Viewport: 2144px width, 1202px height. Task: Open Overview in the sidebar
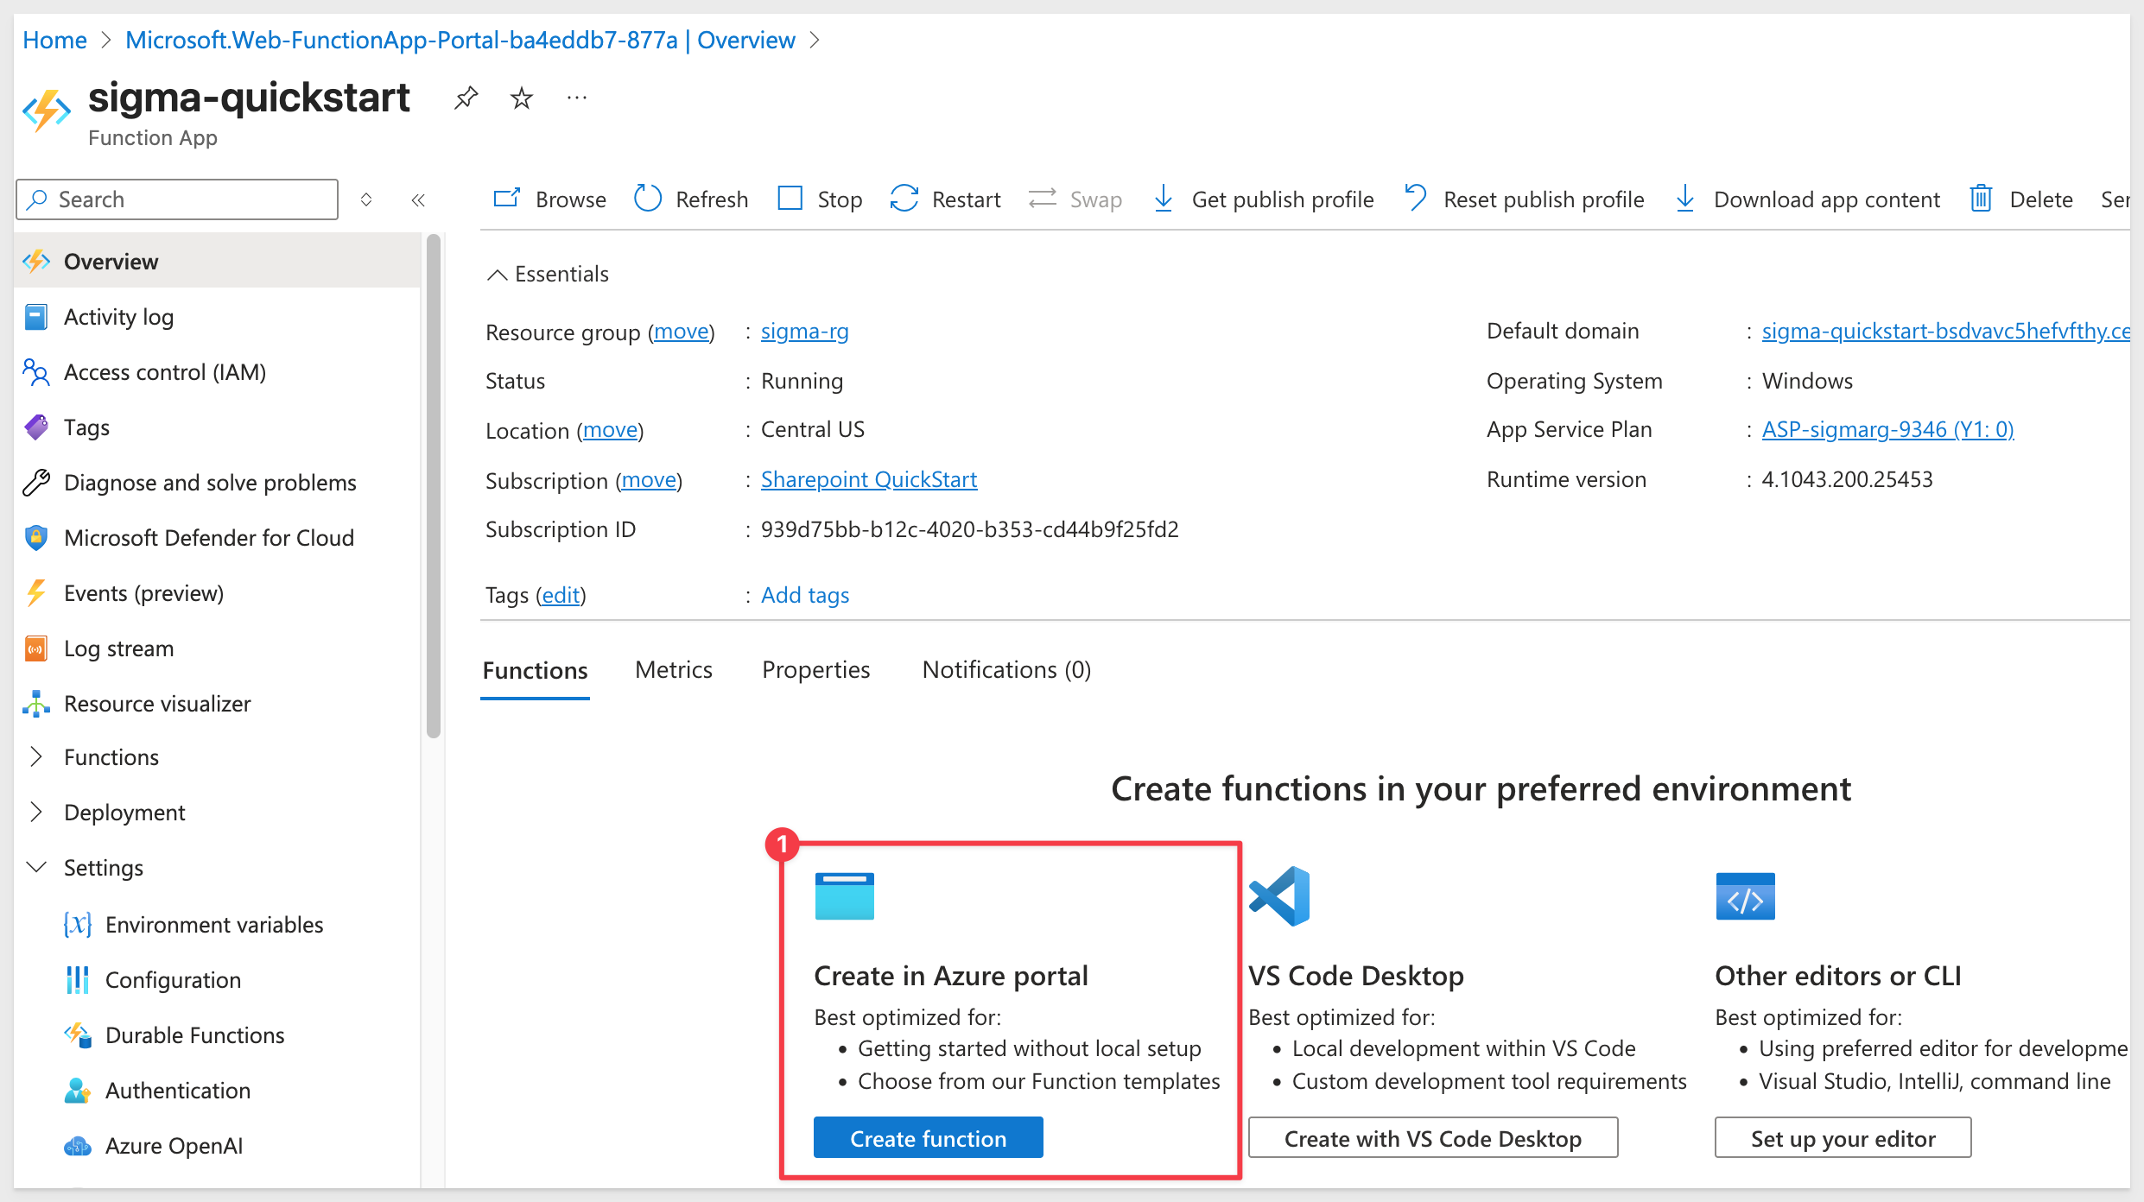[218, 261]
